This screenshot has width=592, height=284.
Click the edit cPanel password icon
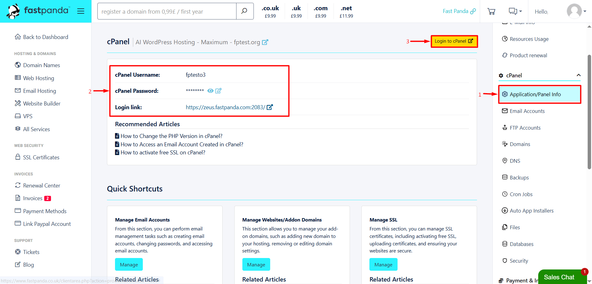tap(218, 91)
